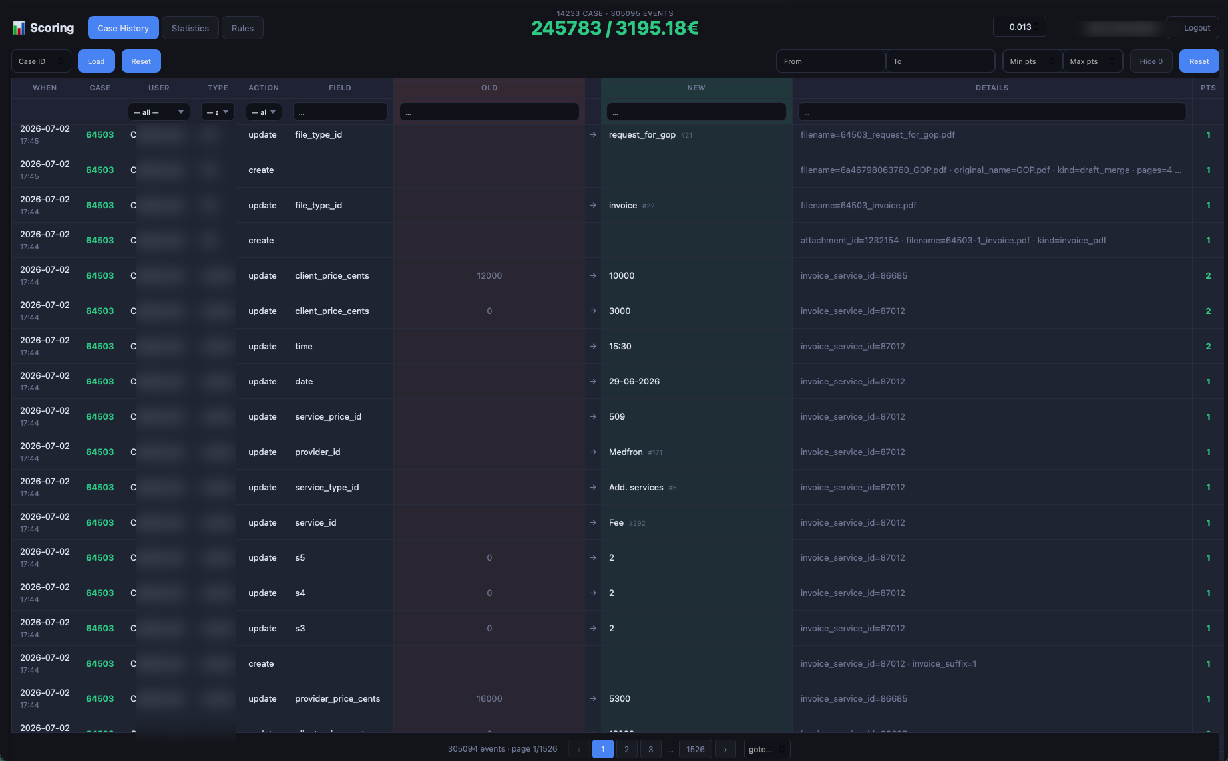This screenshot has height=761, width=1228.
Task: Click the provider_price_cents field cell
Action: (337, 698)
